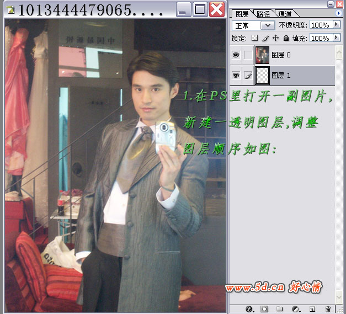Delete layer with the trash icon
The image size is (346, 314).
[x=328, y=309]
